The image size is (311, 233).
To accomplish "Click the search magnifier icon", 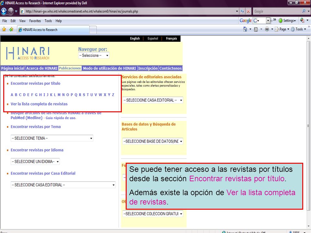I will click(x=304, y=11).
